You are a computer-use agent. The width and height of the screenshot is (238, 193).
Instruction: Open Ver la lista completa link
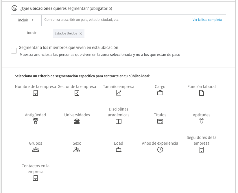coord(207,20)
